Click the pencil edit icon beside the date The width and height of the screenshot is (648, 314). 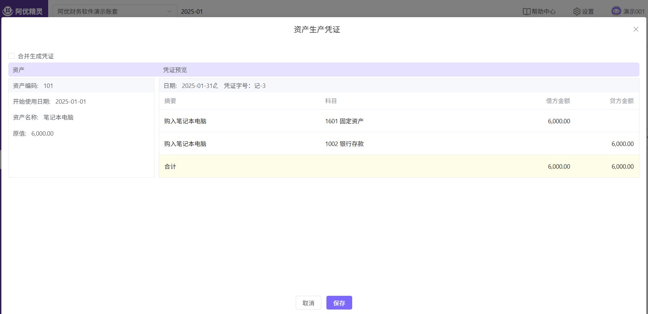216,86
